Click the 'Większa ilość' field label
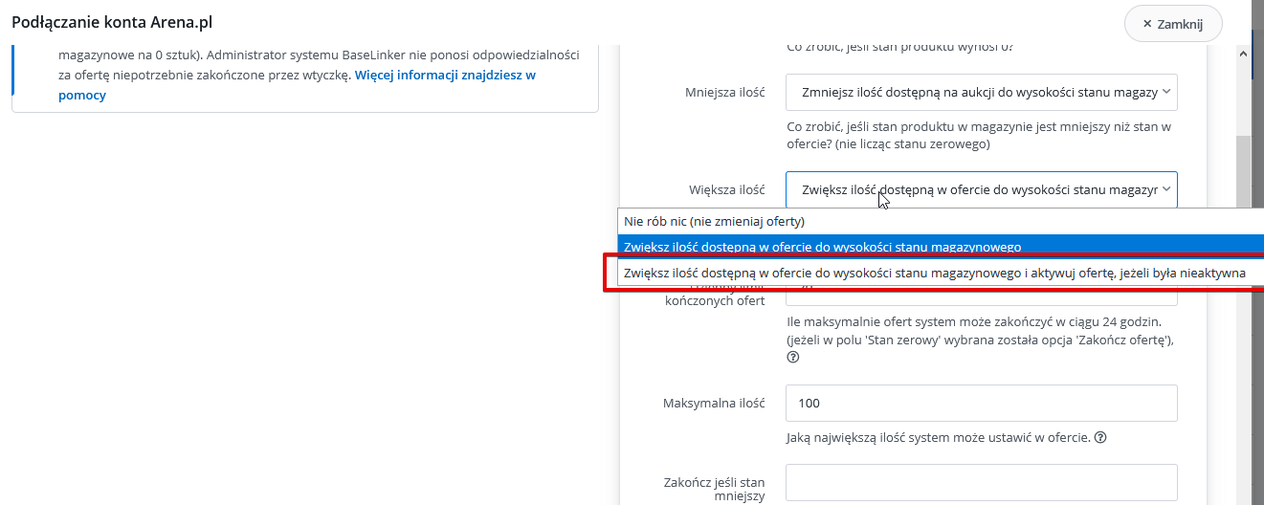 click(x=727, y=190)
